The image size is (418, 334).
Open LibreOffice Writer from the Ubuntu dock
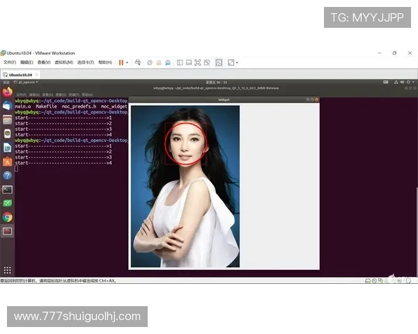pyautogui.click(x=8, y=148)
